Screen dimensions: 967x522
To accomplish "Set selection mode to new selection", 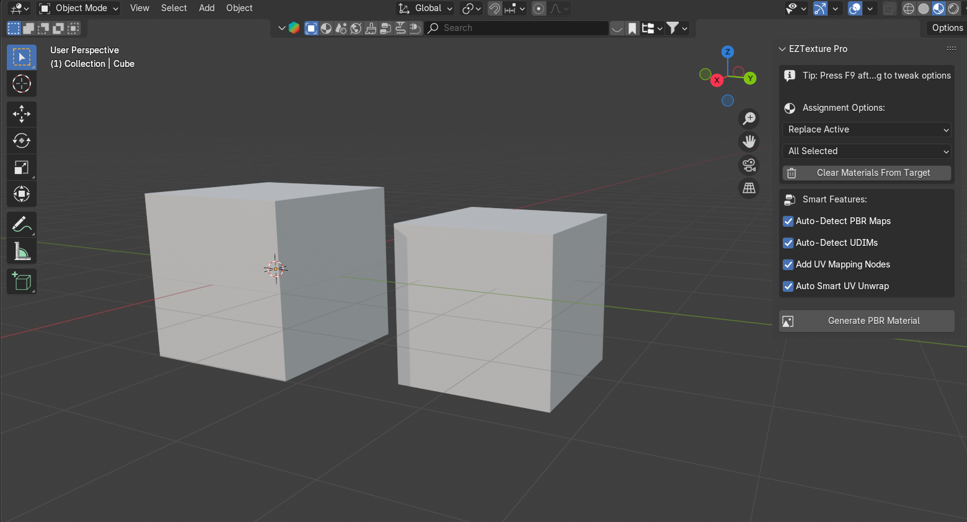I will (14, 28).
